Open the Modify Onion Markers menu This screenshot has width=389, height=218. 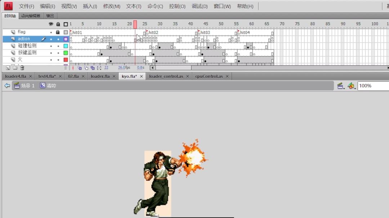pos(99,68)
